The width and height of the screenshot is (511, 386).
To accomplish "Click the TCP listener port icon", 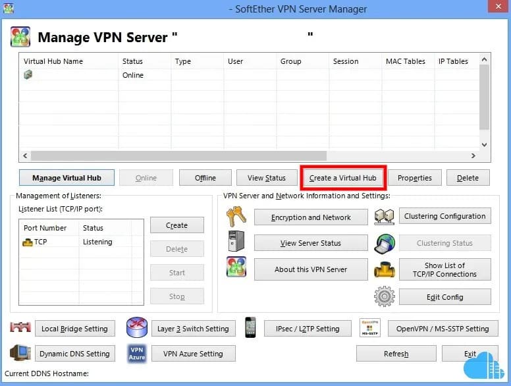I will (x=28, y=242).
